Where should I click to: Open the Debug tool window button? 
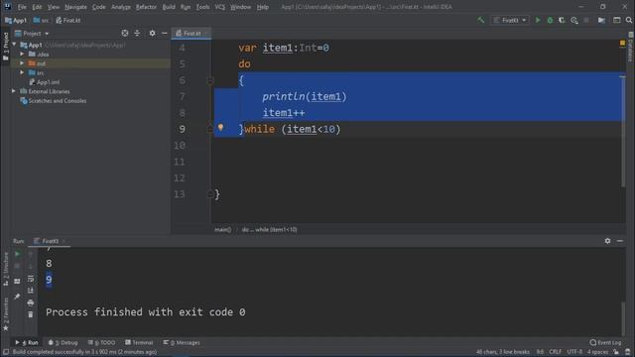pos(63,342)
